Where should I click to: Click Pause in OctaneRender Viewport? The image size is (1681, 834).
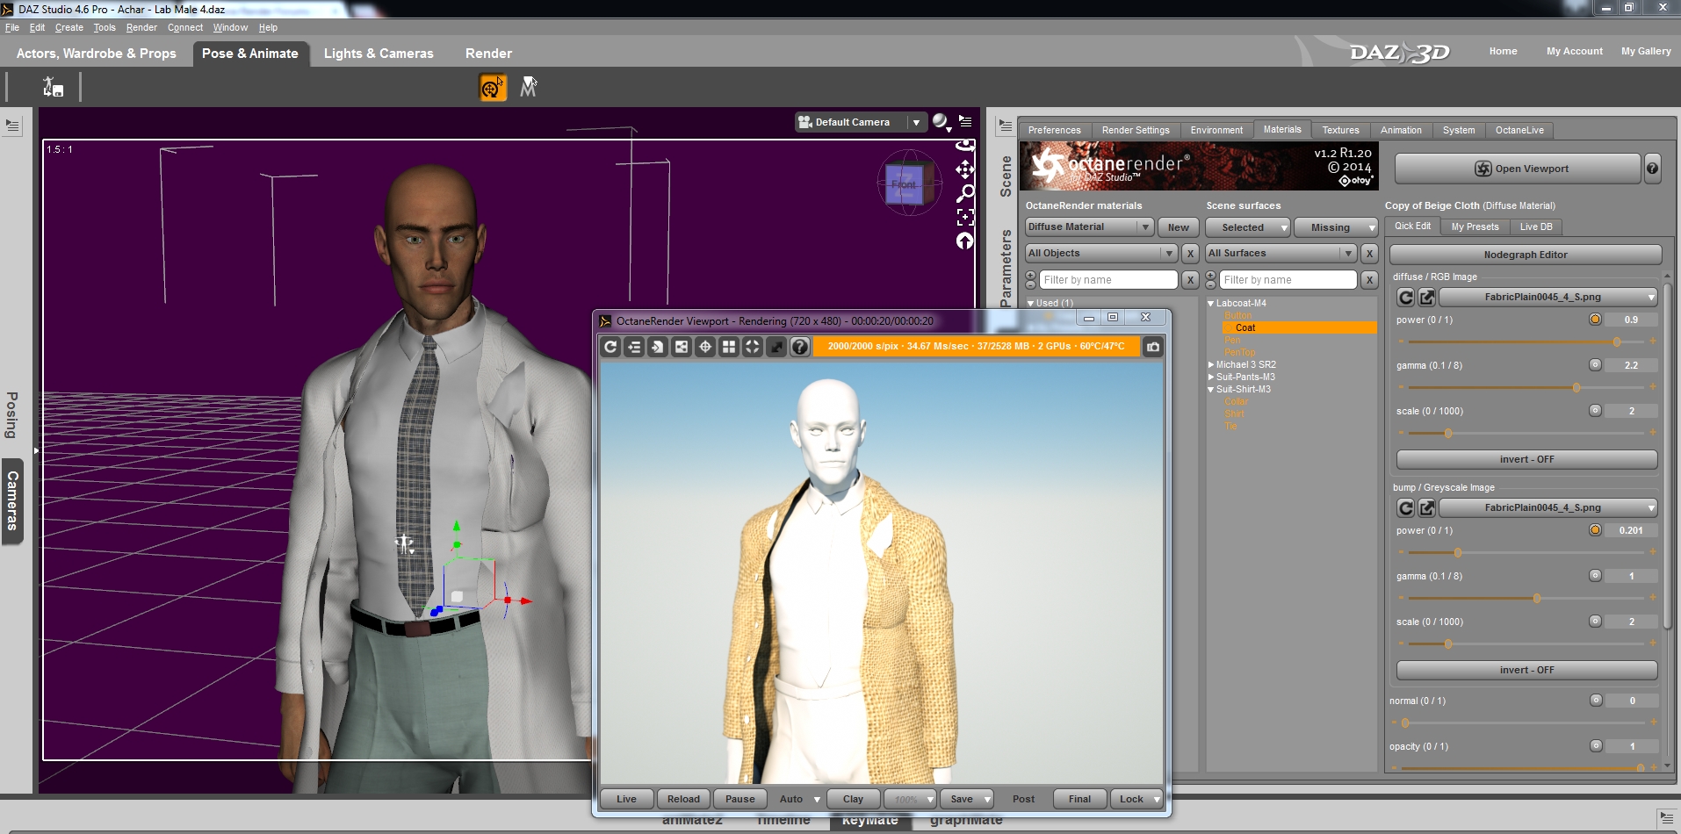click(x=739, y=799)
